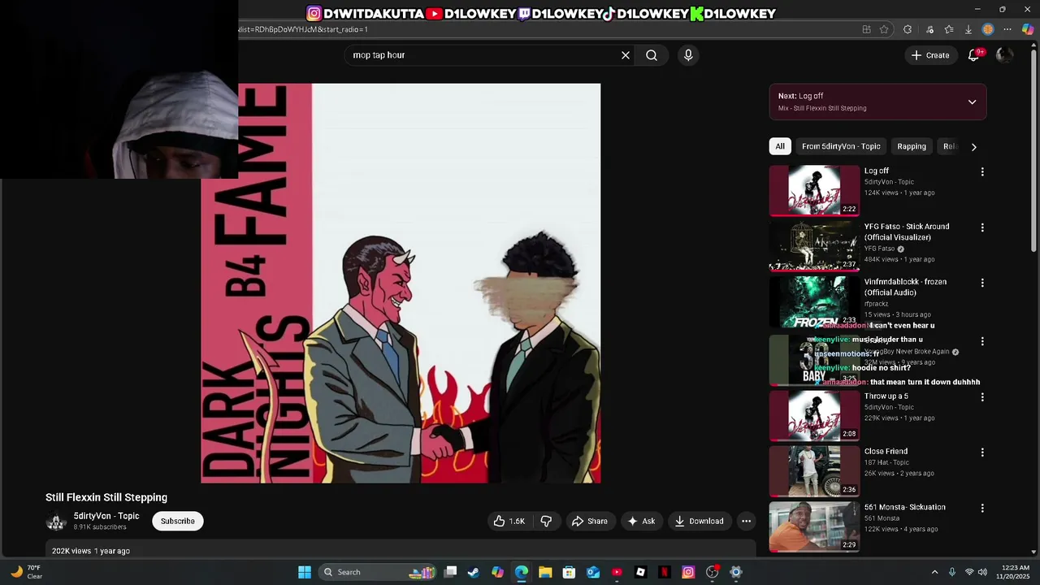Select From 5dirtyVon - Topic chip
1040x585 pixels.
coord(841,146)
